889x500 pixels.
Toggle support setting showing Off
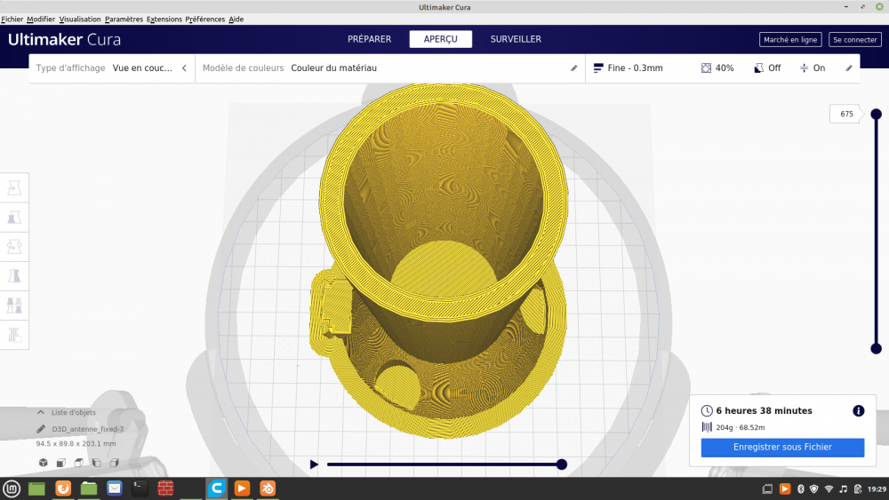[x=767, y=68]
